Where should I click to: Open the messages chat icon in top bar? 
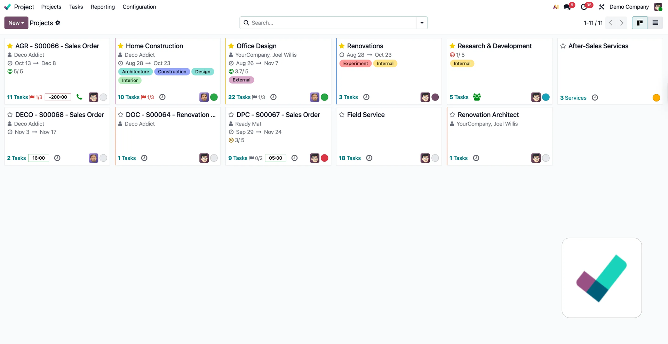(x=567, y=7)
